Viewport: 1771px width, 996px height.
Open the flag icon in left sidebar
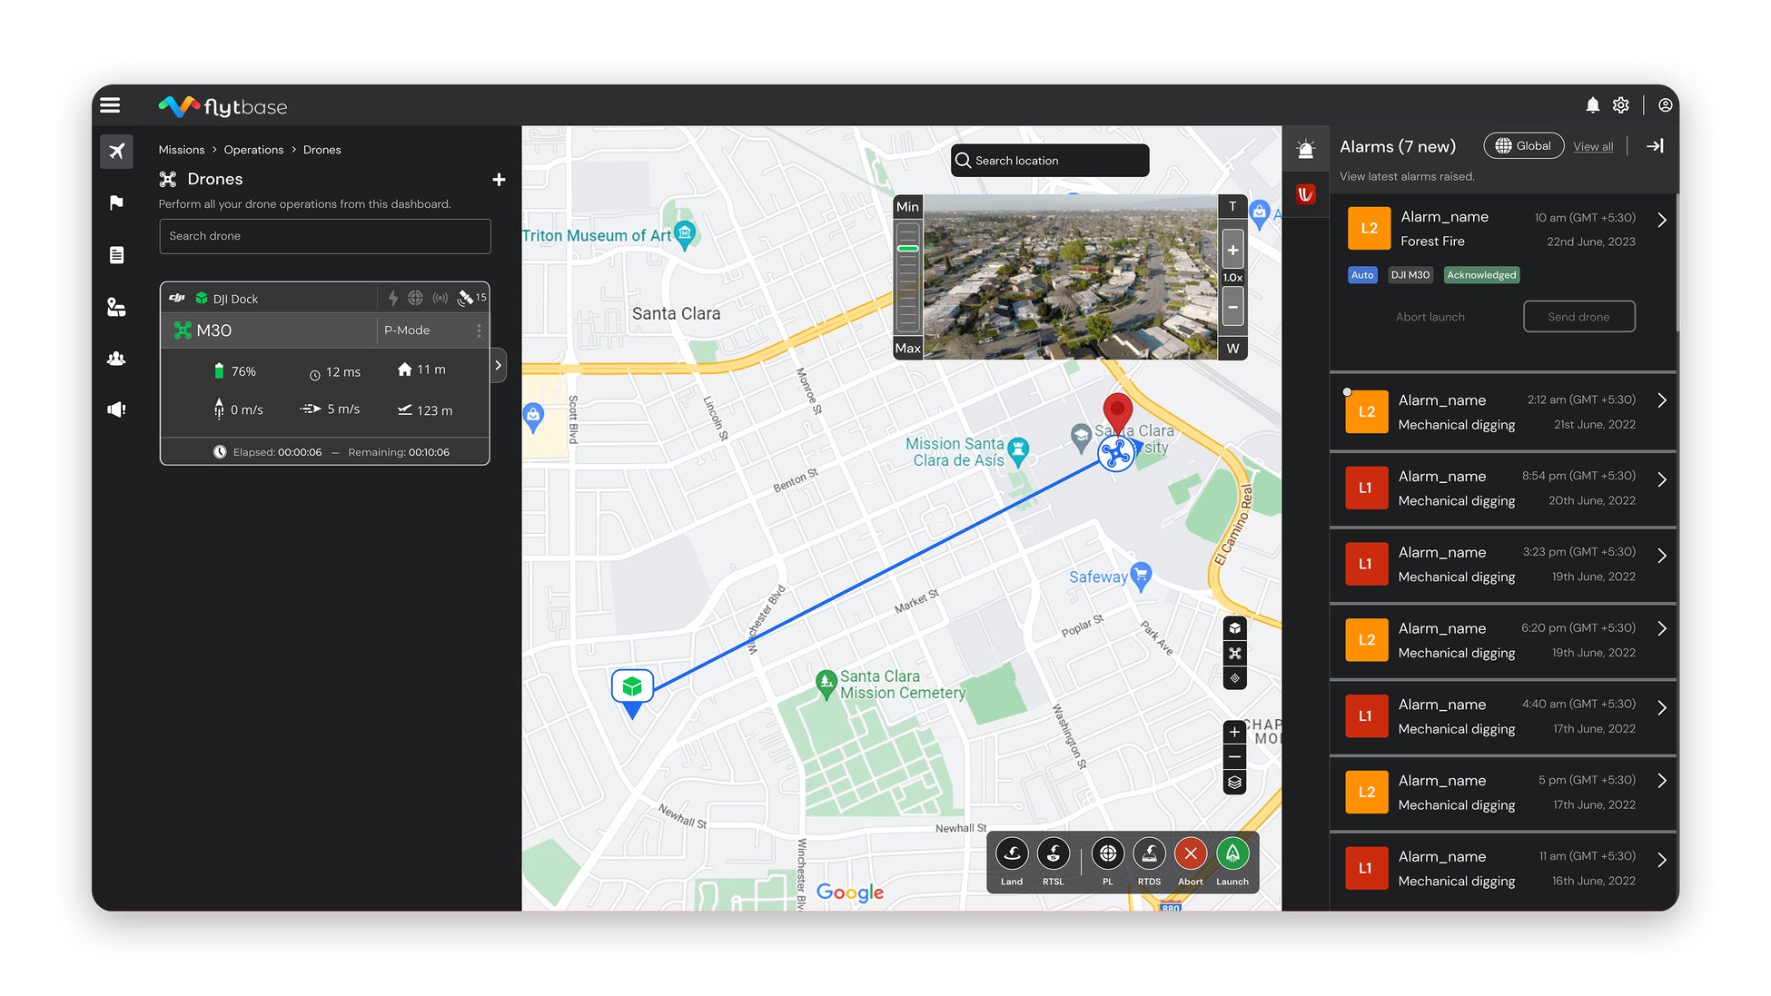pyautogui.click(x=116, y=202)
